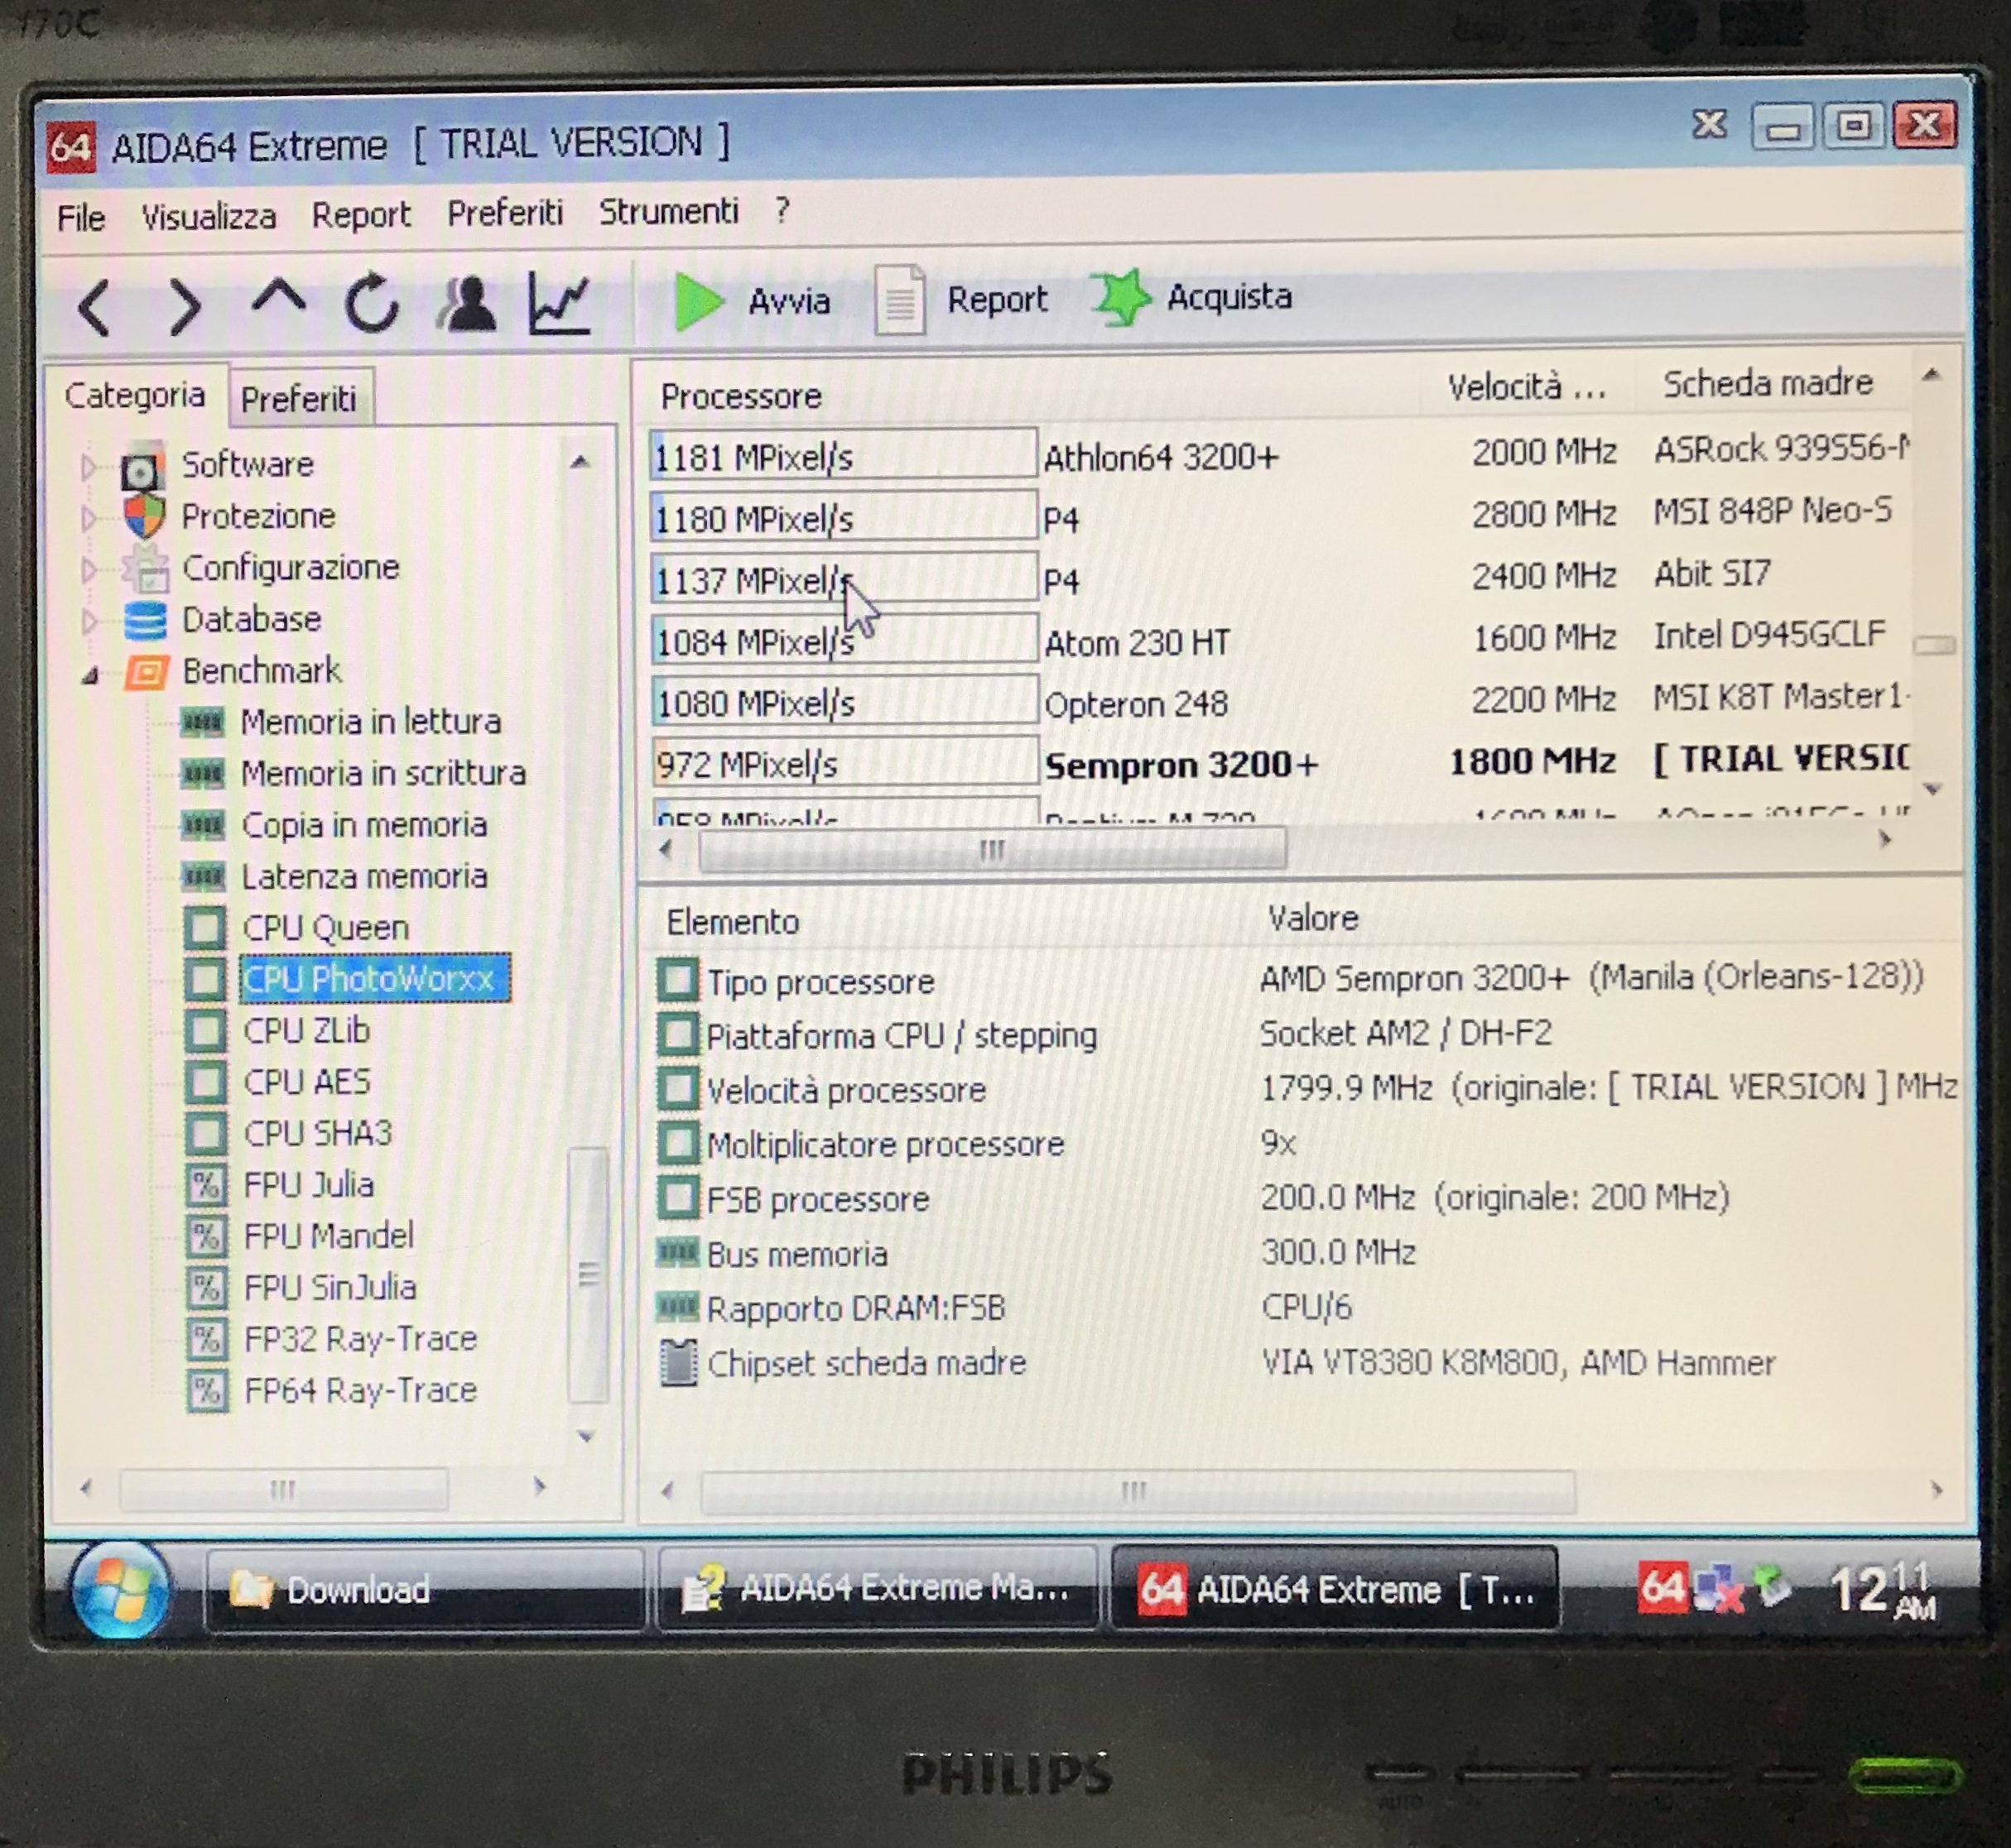Click the Forward navigation arrow
This screenshot has height=1848, width=2011.
coord(186,306)
